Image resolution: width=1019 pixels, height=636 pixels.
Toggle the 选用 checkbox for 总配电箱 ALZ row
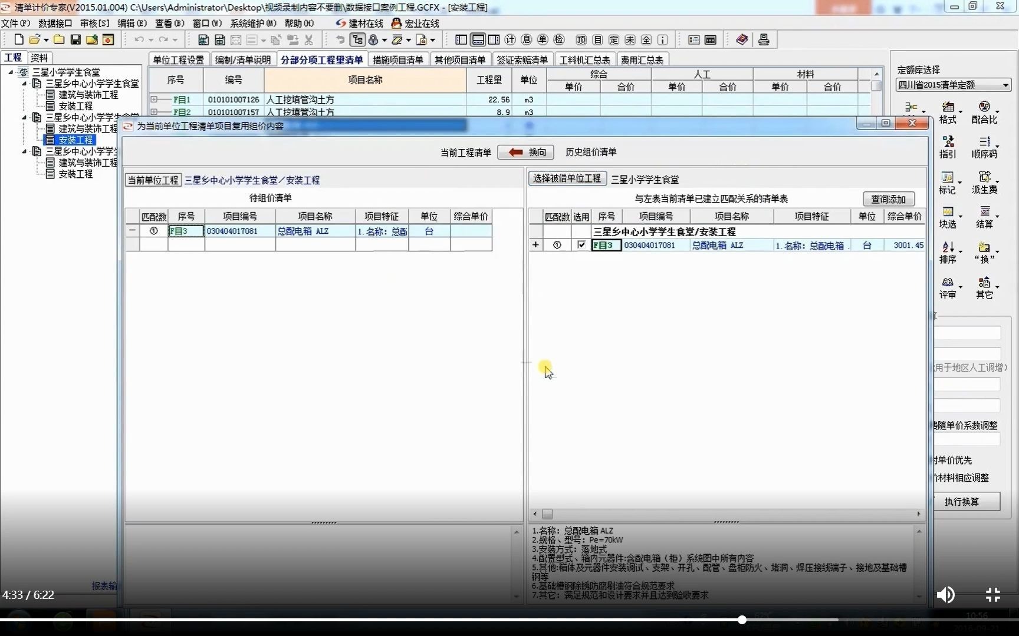click(x=581, y=245)
